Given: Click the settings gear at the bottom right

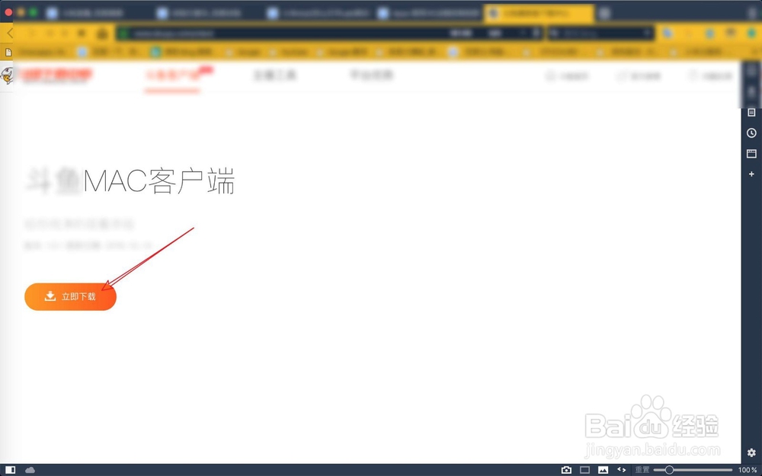Looking at the screenshot, I should pyautogui.click(x=753, y=453).
